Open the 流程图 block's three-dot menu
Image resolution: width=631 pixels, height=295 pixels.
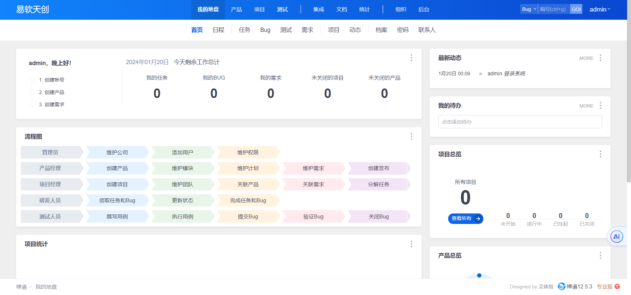click(411, 136)
